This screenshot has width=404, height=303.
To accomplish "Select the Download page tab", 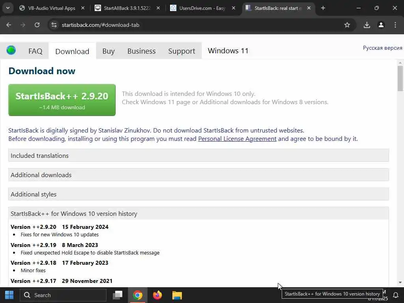I will click(x=72, y=51).
